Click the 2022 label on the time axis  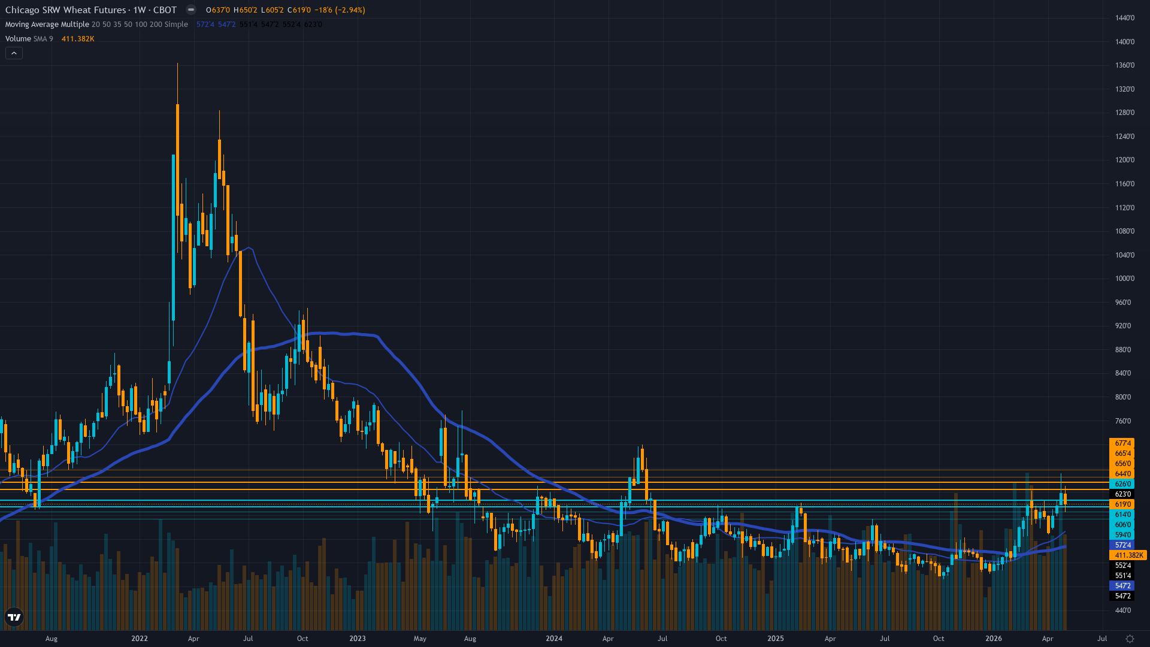pos(140,639)
